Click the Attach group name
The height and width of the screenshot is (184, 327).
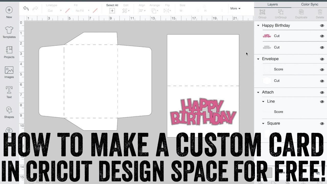(268, 92)
